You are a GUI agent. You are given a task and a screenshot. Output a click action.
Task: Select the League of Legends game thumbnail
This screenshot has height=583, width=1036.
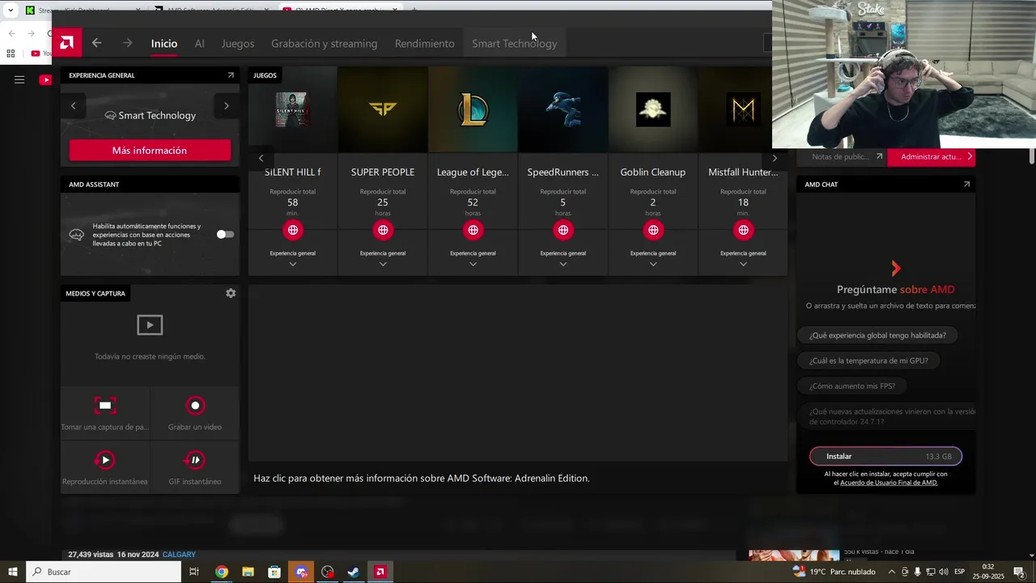(x=473, y=109)
